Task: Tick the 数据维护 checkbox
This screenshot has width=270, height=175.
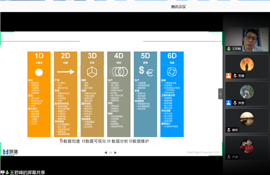Action: [130, 141]
